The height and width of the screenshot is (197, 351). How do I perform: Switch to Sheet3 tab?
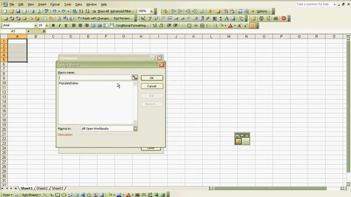point(57,188)
